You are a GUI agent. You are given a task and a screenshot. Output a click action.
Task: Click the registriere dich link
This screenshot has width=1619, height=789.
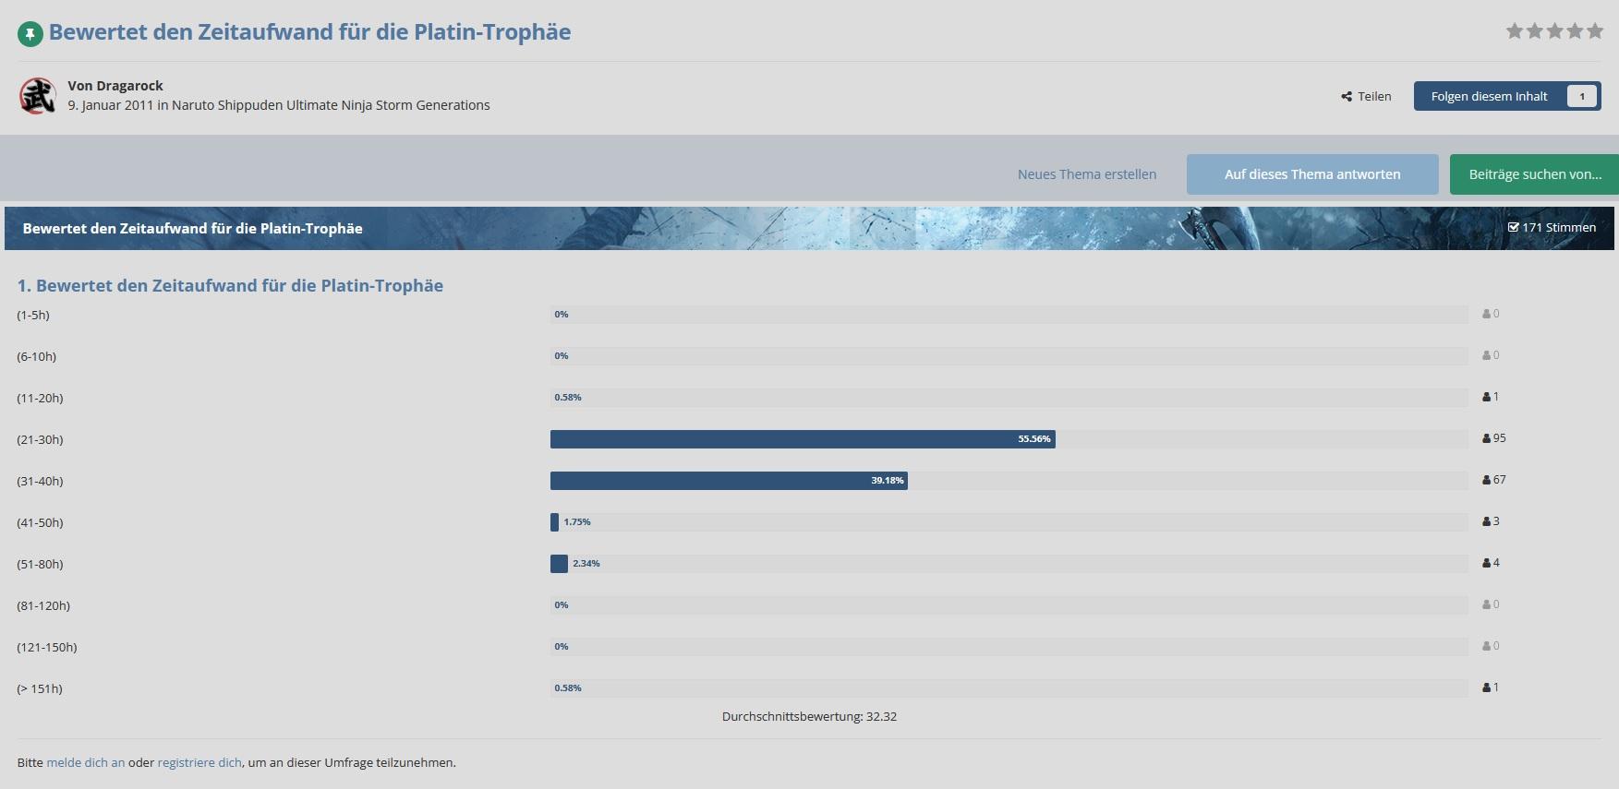pyautogui.click(x=199, y=763)
